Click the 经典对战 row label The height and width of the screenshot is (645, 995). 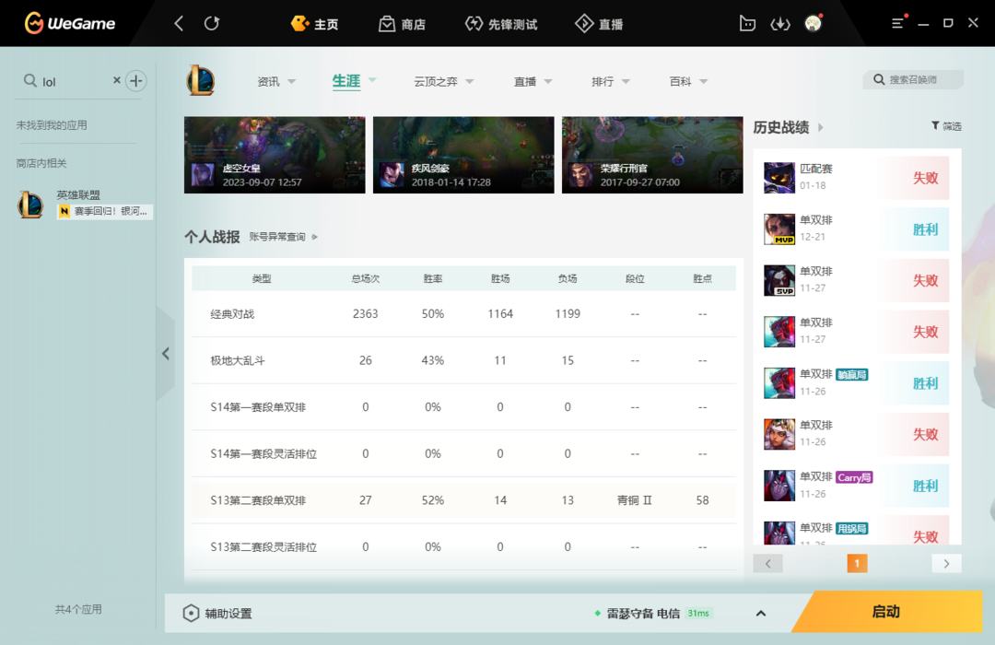pos(232,313)
